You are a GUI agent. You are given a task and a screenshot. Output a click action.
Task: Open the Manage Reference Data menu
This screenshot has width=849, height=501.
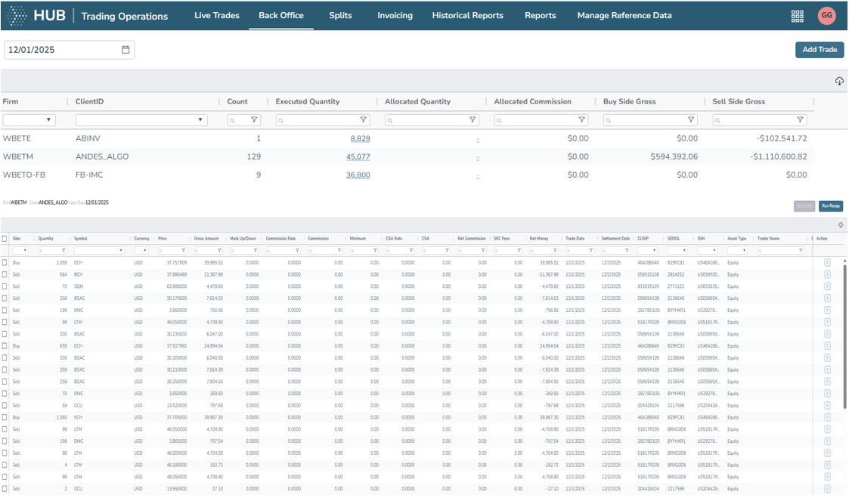(x=624, y=14)
